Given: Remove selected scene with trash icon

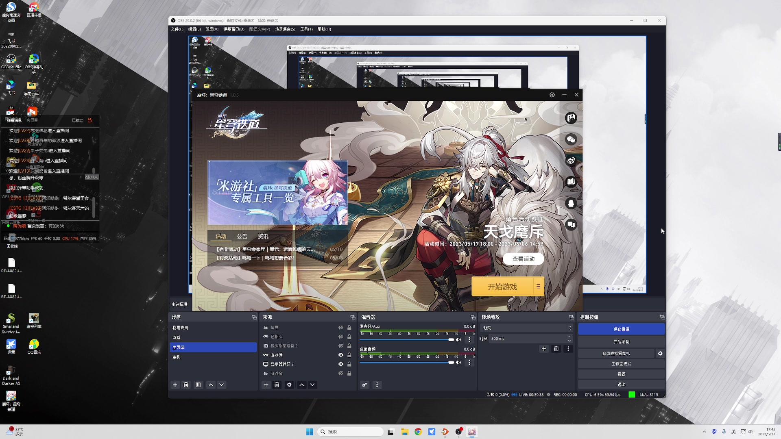Looking at the screenshot, I should 186,385.
